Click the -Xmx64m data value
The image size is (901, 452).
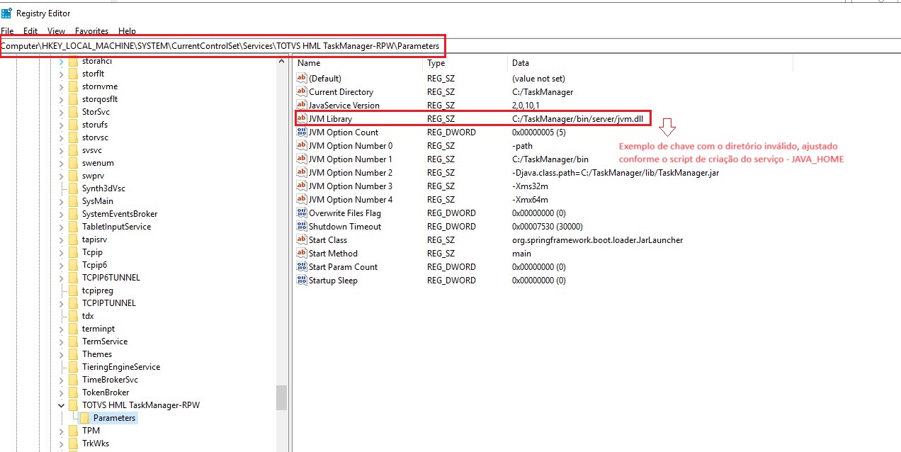530,200
